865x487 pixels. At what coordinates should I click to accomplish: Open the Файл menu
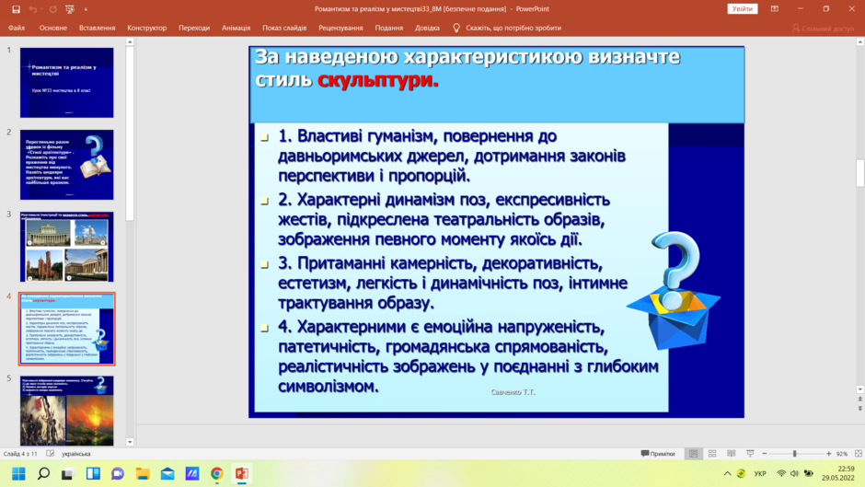click(17, 28)
